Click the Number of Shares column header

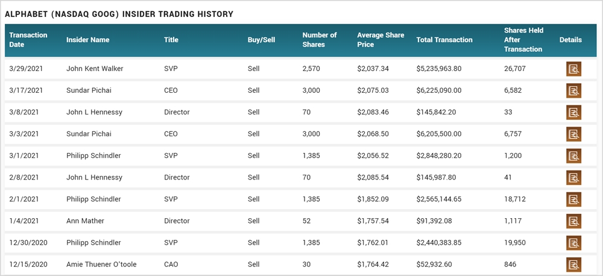coord(320,40)
